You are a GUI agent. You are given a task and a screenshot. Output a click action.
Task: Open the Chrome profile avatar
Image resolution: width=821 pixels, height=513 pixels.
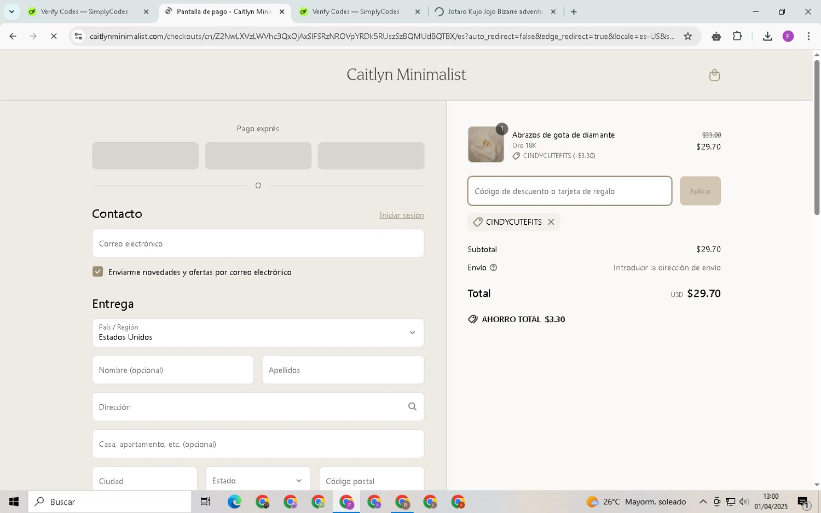788,36
